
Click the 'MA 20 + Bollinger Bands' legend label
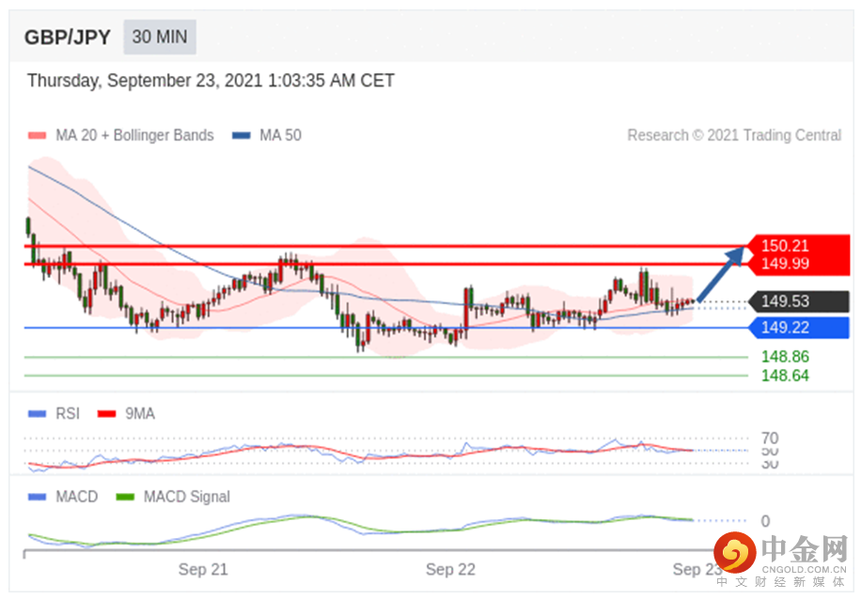(x=134, y=135)
